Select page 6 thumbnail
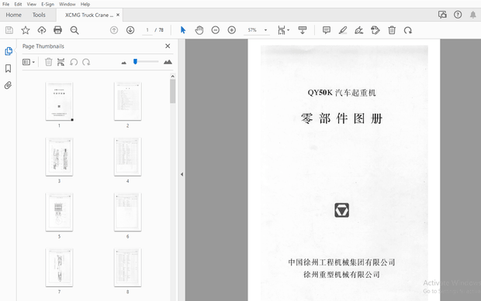This screenshot has width=481, height=301. tap(127, 212)
